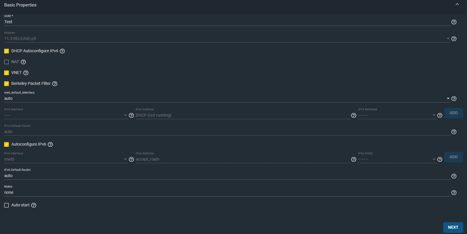Toggle the VNET checkbox
Image resolution: width=467 pixels, height=234 pixels.
click(x=6, y=73)
